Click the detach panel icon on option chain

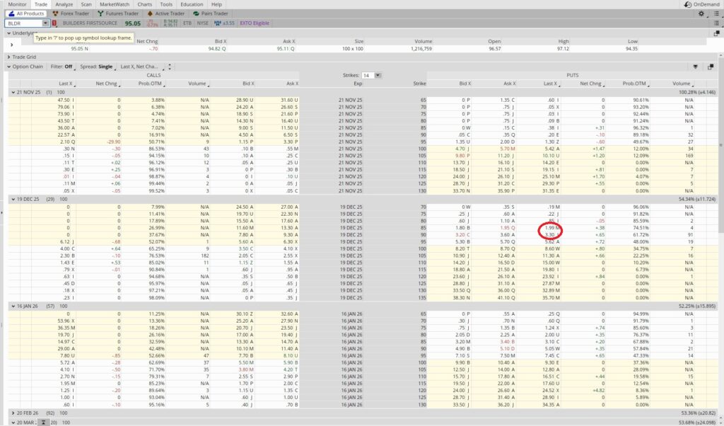click(711, 66)
